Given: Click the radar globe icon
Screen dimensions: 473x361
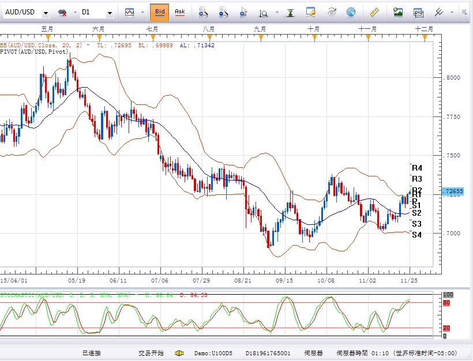Looking at the screenshot, I should (x=351, y=12).
